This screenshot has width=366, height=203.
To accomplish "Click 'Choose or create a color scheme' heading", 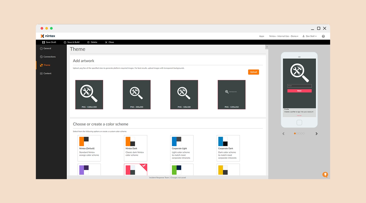I will click(x=101, y=124).
